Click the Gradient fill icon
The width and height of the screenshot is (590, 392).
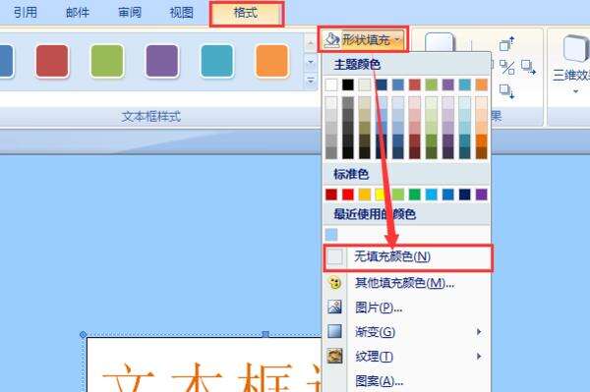coord(334,331)
